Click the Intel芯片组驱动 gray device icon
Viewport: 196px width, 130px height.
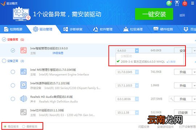(24, 112)
